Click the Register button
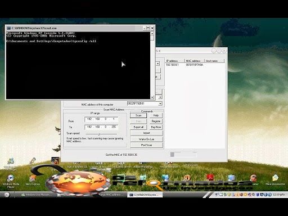 click(156, 121)
